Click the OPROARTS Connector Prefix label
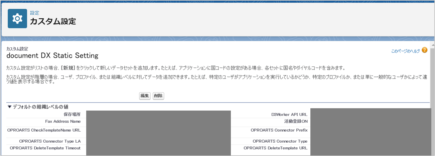 pyautogui.click(x=279, y=130)
